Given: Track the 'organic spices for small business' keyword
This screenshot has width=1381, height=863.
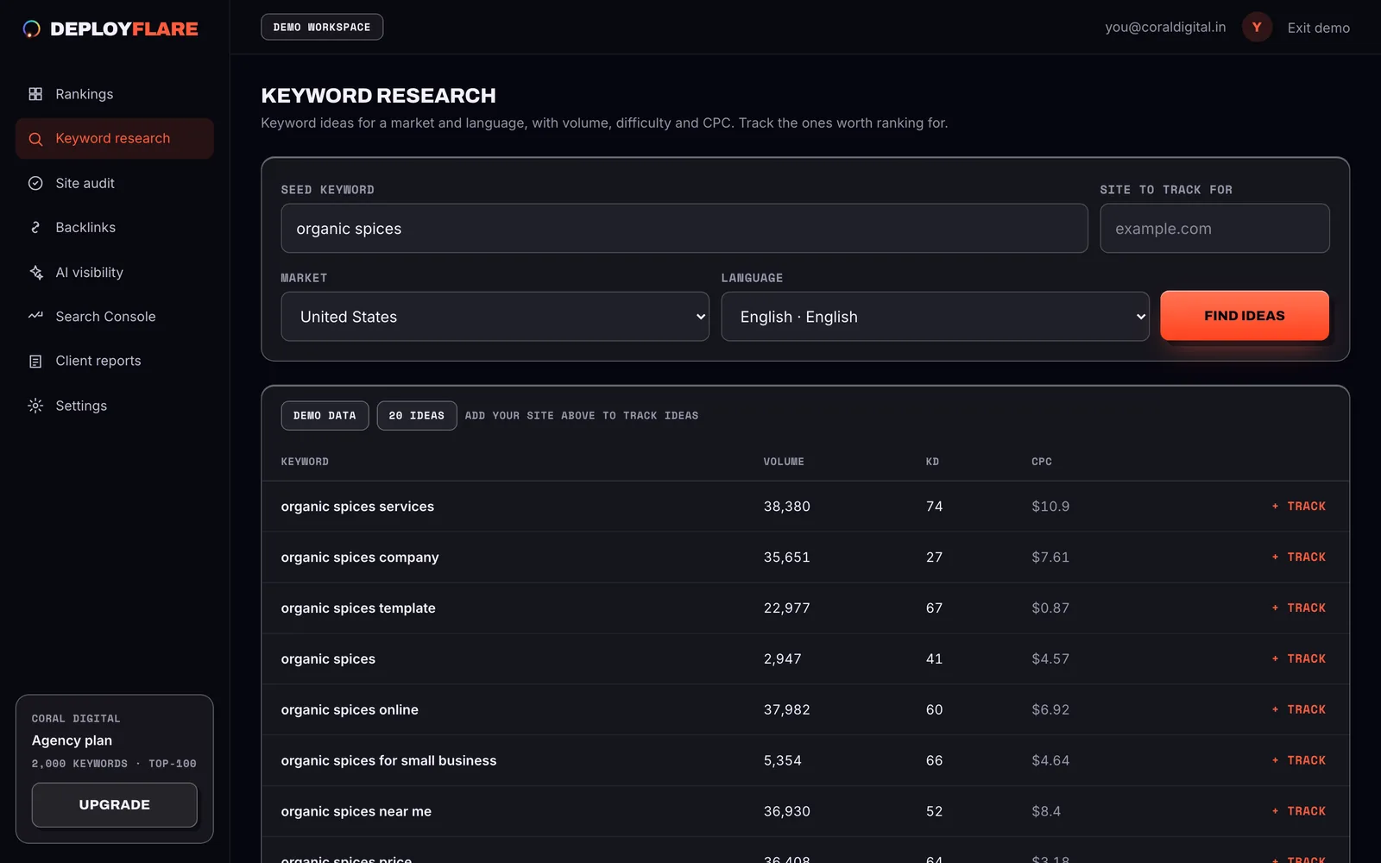Looking at the screenshot, I should tap(1299, 760).
